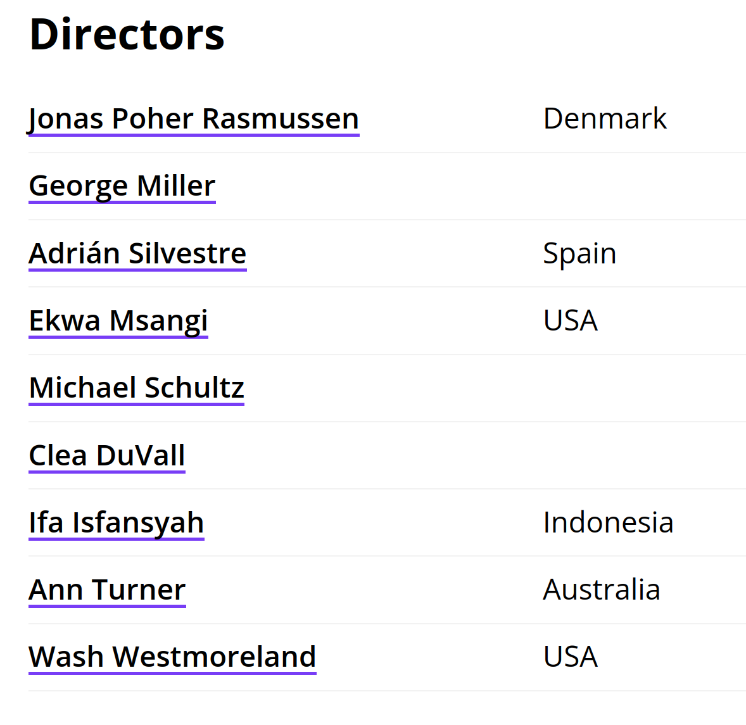Select the Australia country label

click(x=602, y=590)
